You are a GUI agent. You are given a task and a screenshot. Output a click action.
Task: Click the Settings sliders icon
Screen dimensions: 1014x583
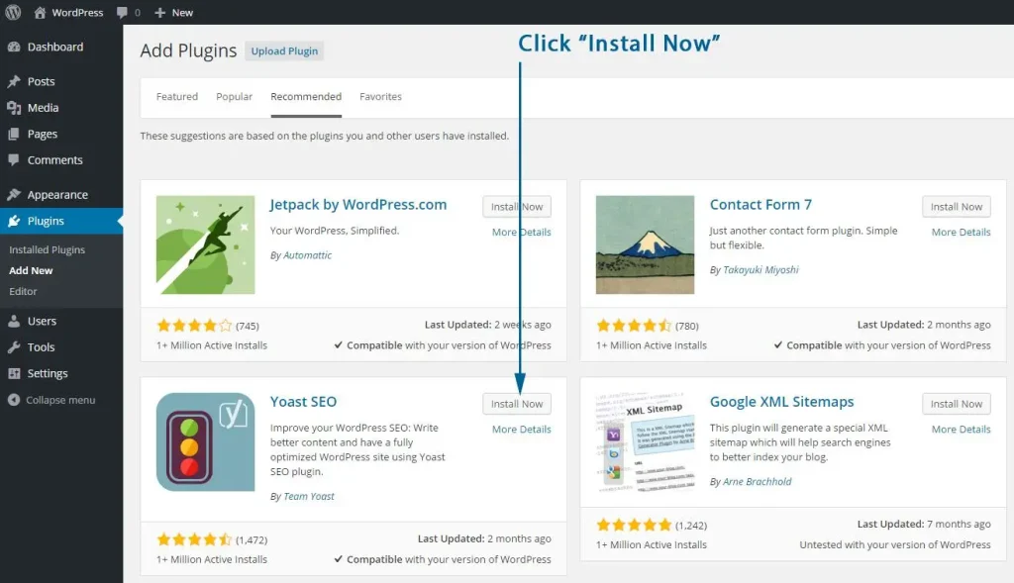click(14, 373)
